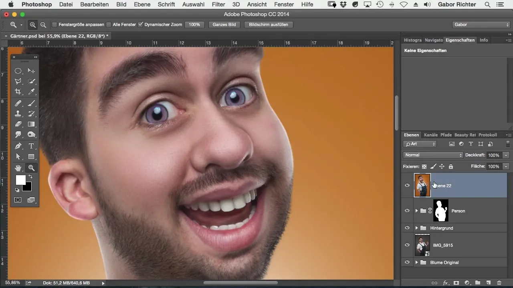
Task: Create a new layer
Action: pos(488,283)
